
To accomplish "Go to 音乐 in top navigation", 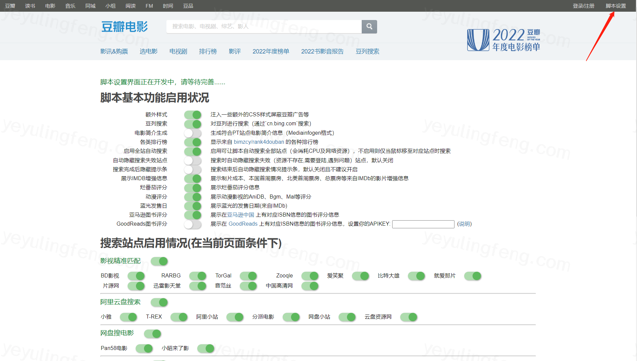I will tap(70, 6).
